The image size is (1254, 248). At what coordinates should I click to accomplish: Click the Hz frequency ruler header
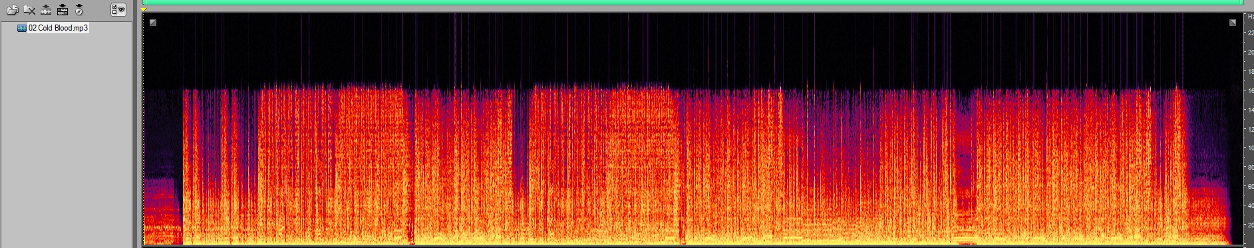click(1250, 16)
